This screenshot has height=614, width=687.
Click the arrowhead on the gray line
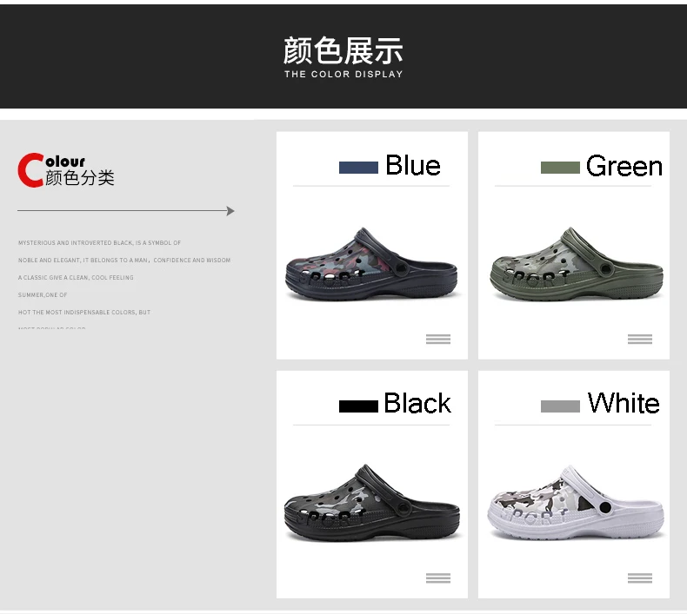(230, 211)
